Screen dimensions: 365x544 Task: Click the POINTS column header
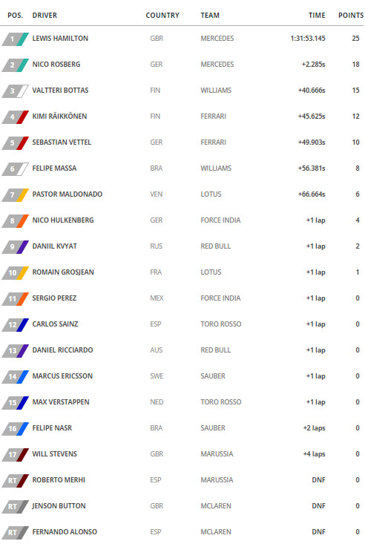tap(351, 16)
